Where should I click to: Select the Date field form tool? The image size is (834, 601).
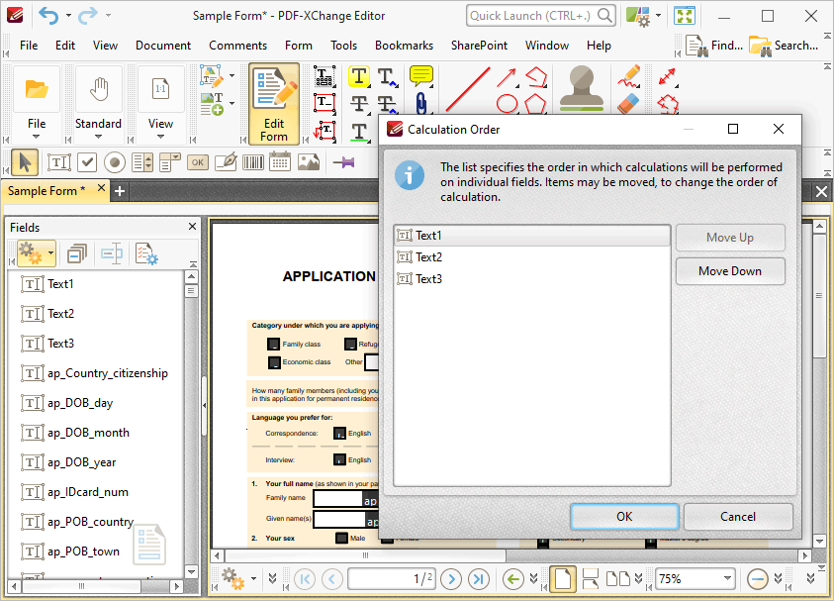pyautogui.click(x=280, y=161)
